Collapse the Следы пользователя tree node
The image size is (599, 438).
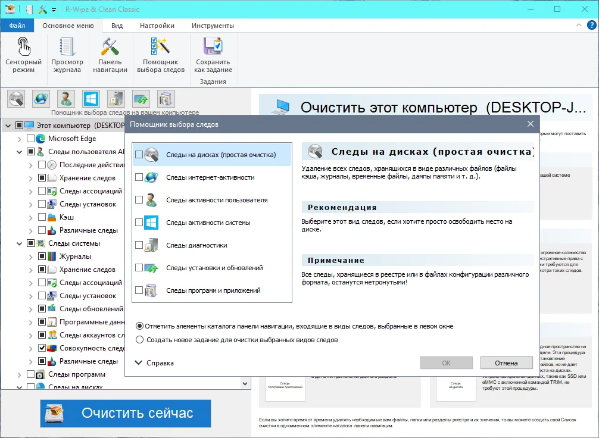pyautogui.click(x=19, y=152)
